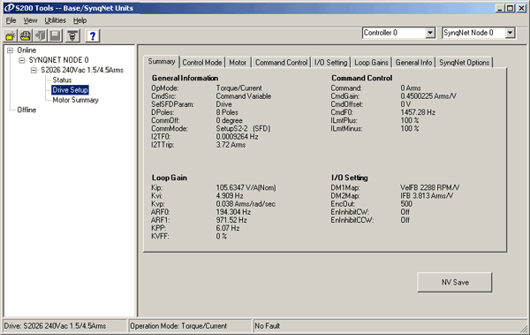Screen dimensions: 530x335
Task: Select Drive Setup in the tree
Action: 71,90
